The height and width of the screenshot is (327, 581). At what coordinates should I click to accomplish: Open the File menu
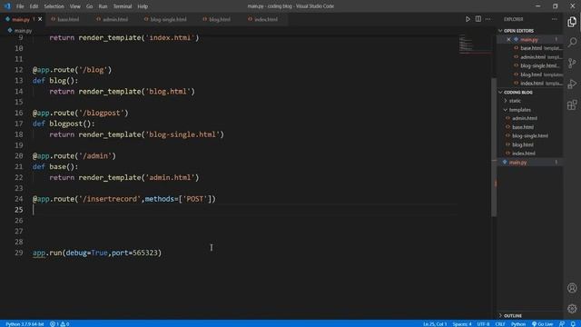tap(20, 6)
